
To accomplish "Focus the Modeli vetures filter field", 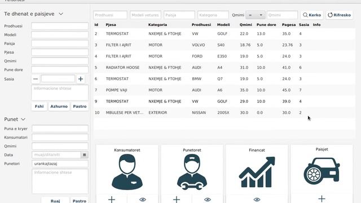I will 146,15.
